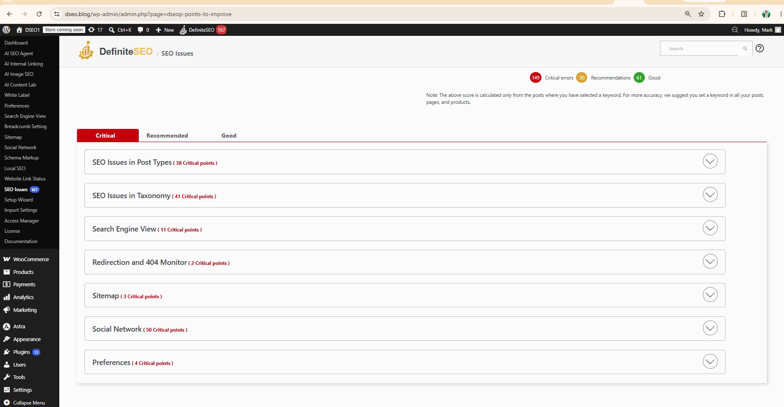The width and height of the screenshot is (784, 407).
Task: Click the Store coming soon badge
Action: (64, 30)
